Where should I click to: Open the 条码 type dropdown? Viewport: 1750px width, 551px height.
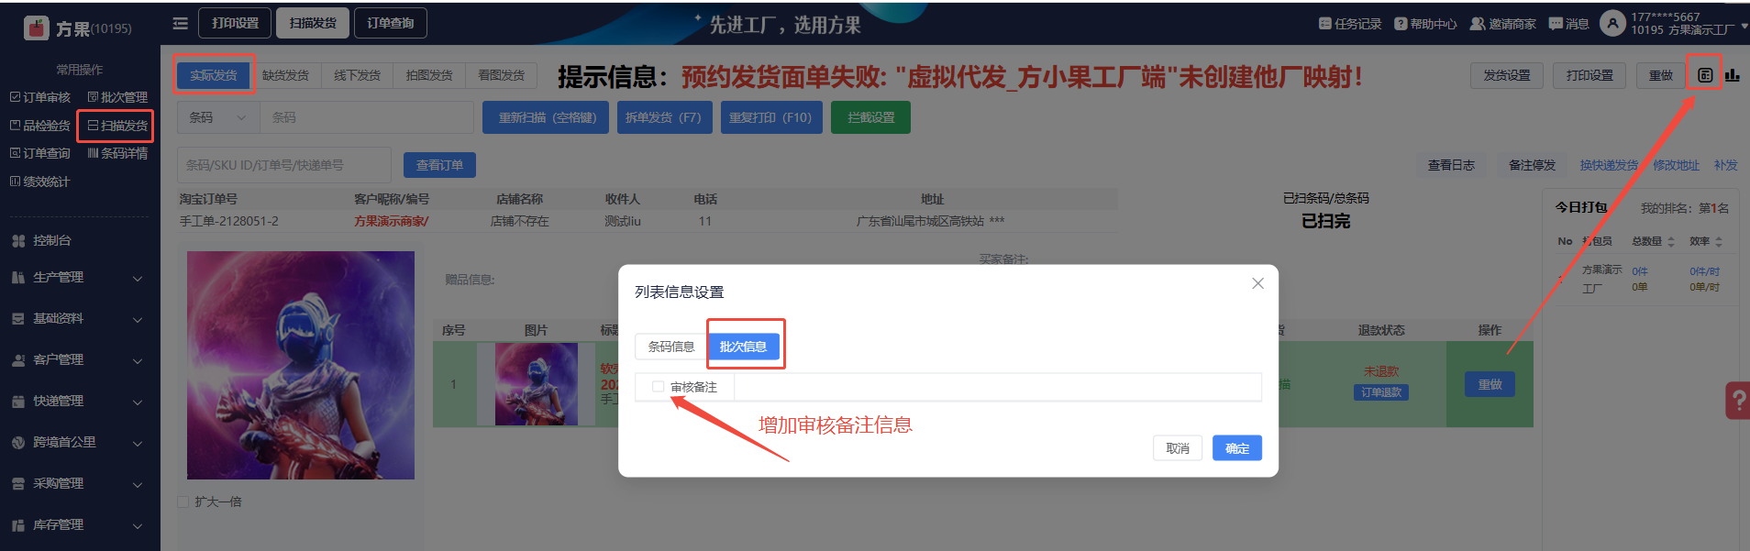click(218, 117)
